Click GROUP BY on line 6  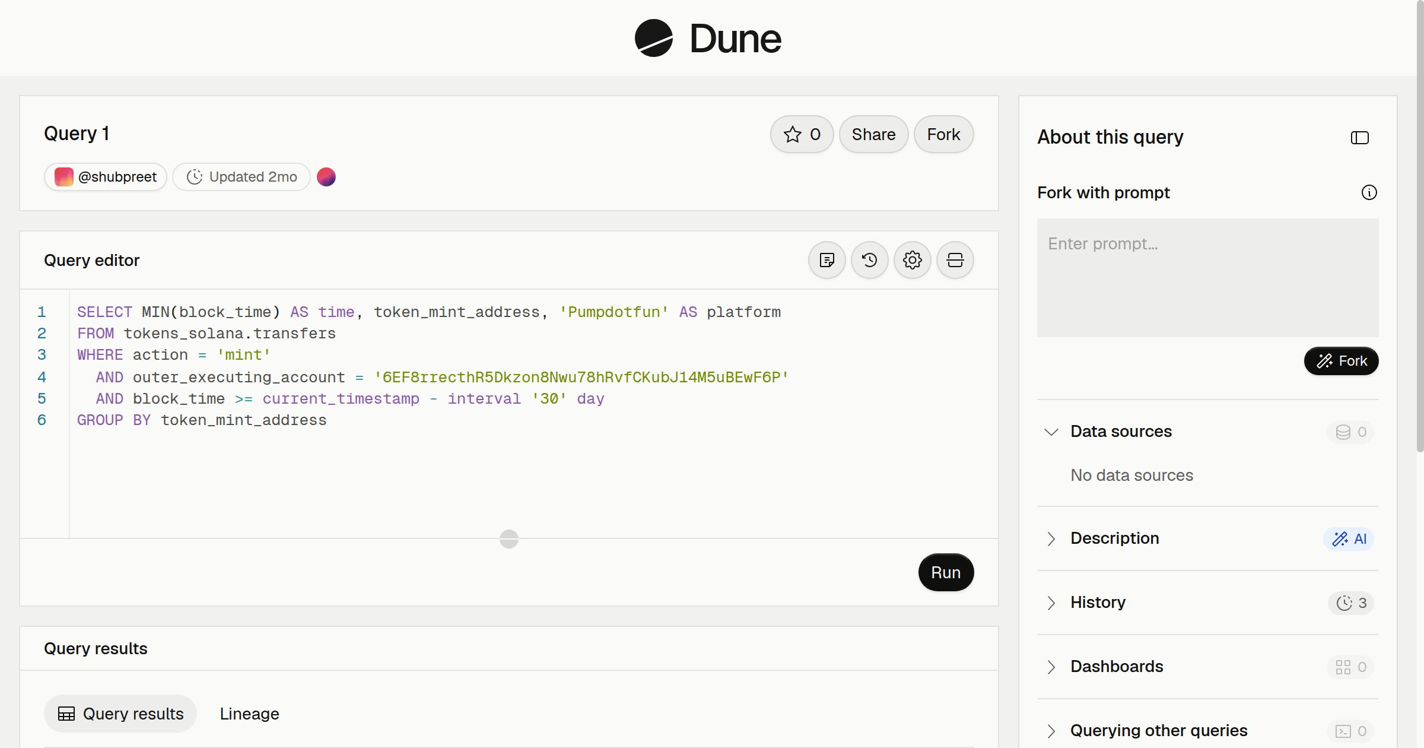pyautogui.click(x=114, y=420)
